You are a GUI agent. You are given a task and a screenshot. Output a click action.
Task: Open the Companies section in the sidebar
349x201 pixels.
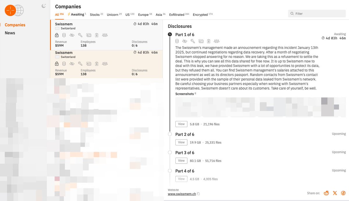[15, 25]
